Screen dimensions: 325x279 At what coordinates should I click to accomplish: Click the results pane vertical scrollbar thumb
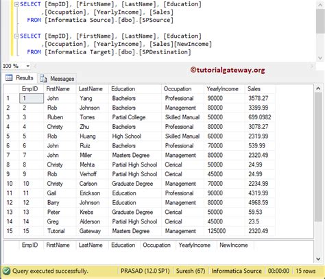pos(318,156)
